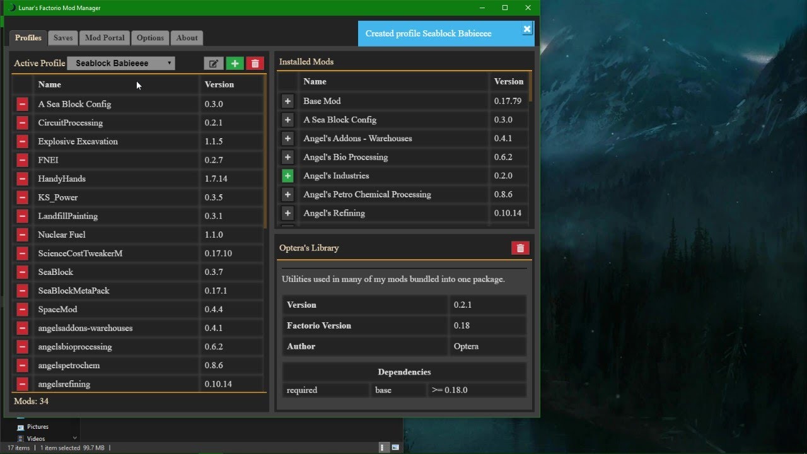Go to the Options tab
807x454 pixels.
point(150,38)
